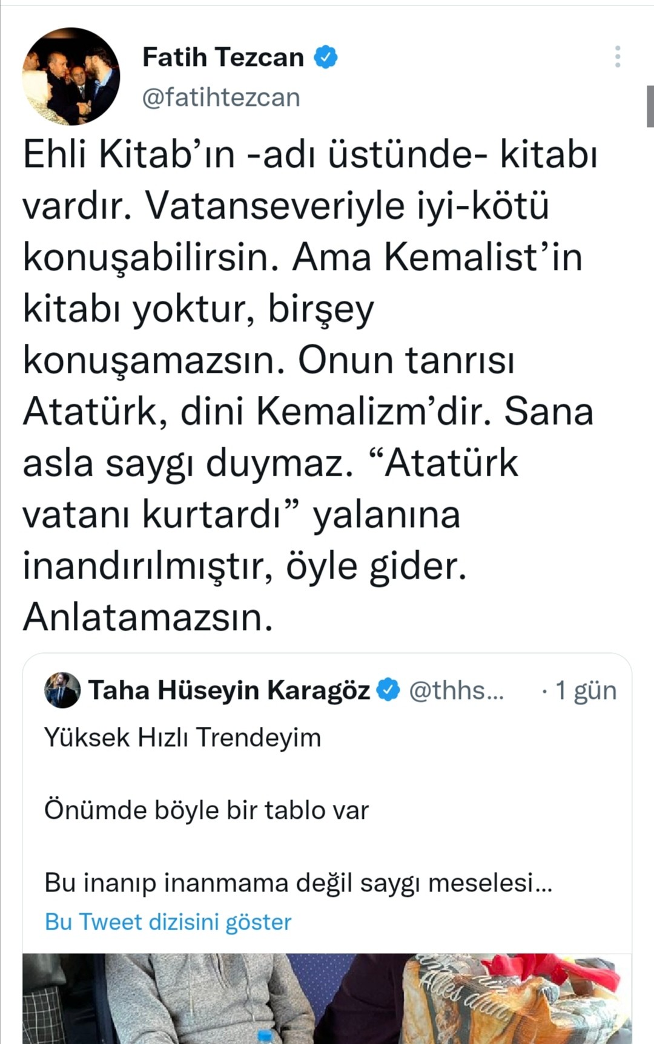Click the verified badge beside Fatih Tezcan
The image size is (654, 1044).
coord(326,57)
